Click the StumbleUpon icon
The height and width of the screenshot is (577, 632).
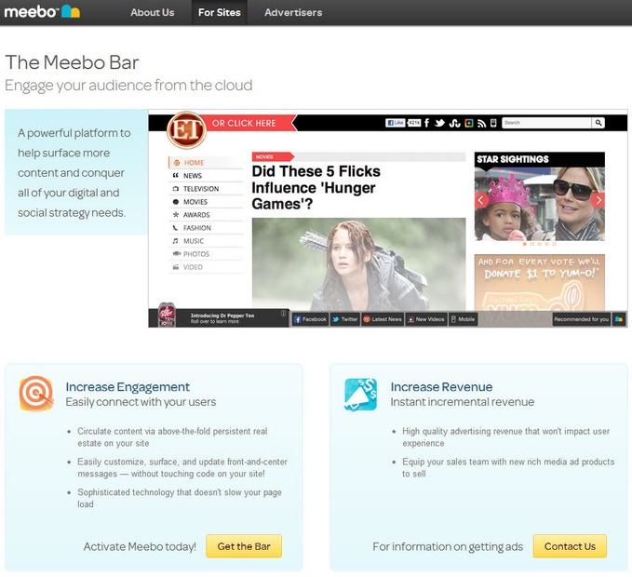click(x=454, y=123)
